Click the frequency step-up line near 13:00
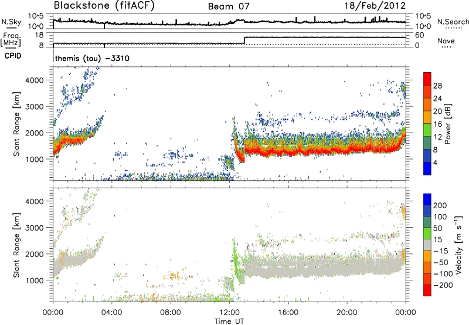The width and height of the screenshot is (469, 325). [x=244, y=40]
